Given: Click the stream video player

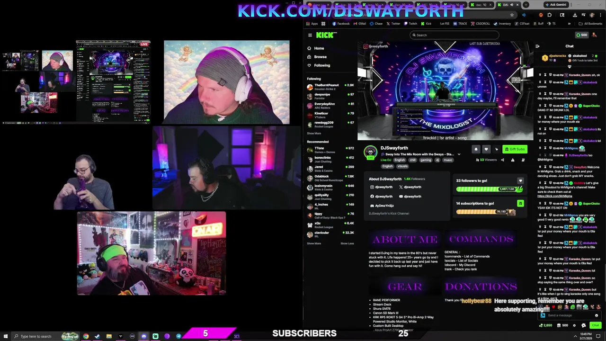Looking at the screenshot, I should point(445,91).
